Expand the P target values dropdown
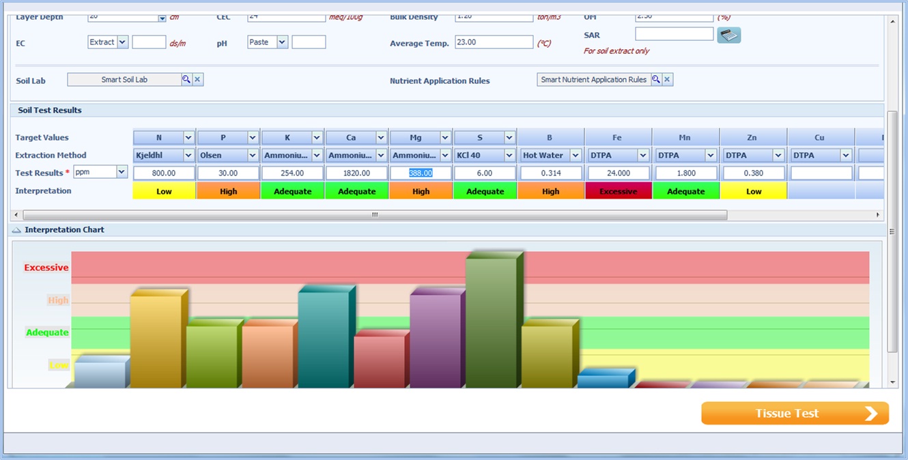 (253, 138)
